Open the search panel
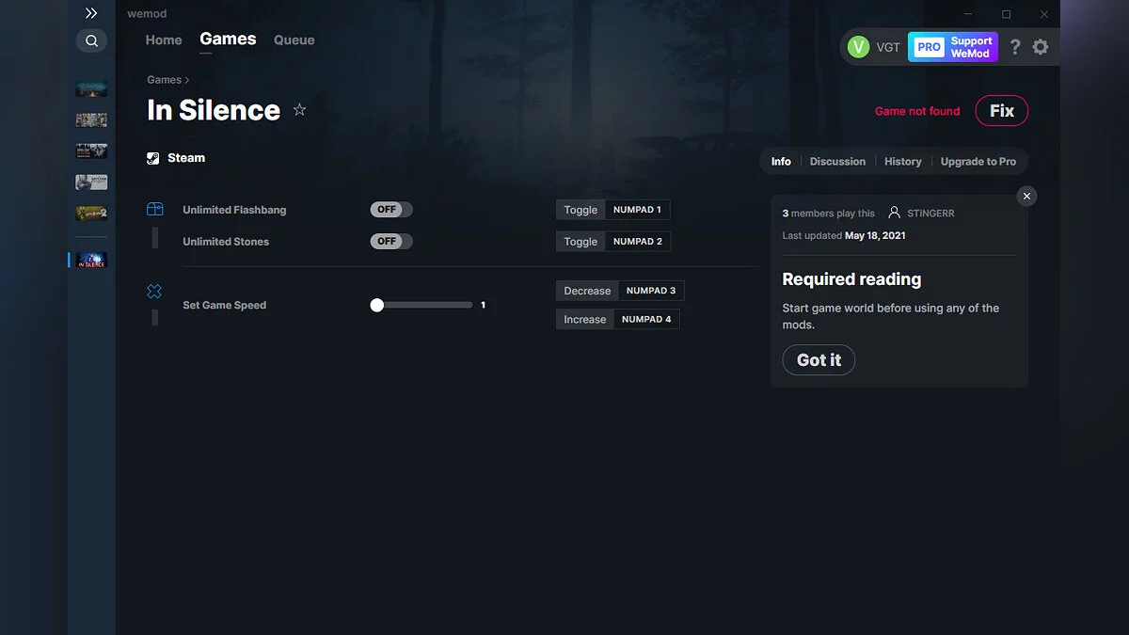Viewport: 1129px width, 635px height. click(91, 40)
